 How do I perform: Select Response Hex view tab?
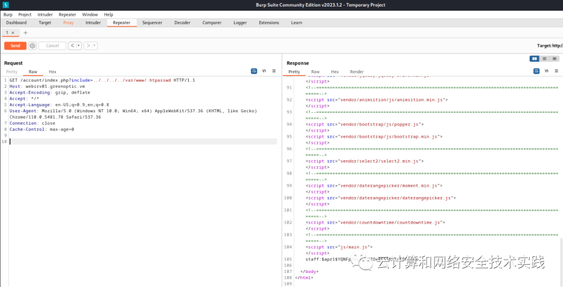(335, 72)
